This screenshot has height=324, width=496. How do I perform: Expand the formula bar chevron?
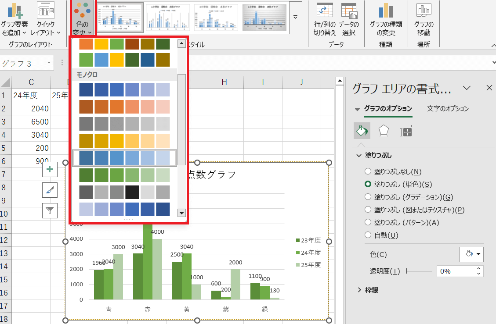pyautogui.click(x=493, y=63)
